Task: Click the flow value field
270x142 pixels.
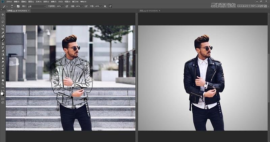Action: tap(78, 6)
